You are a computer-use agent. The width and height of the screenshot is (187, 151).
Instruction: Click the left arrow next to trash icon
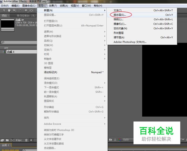tap(31, 140)
